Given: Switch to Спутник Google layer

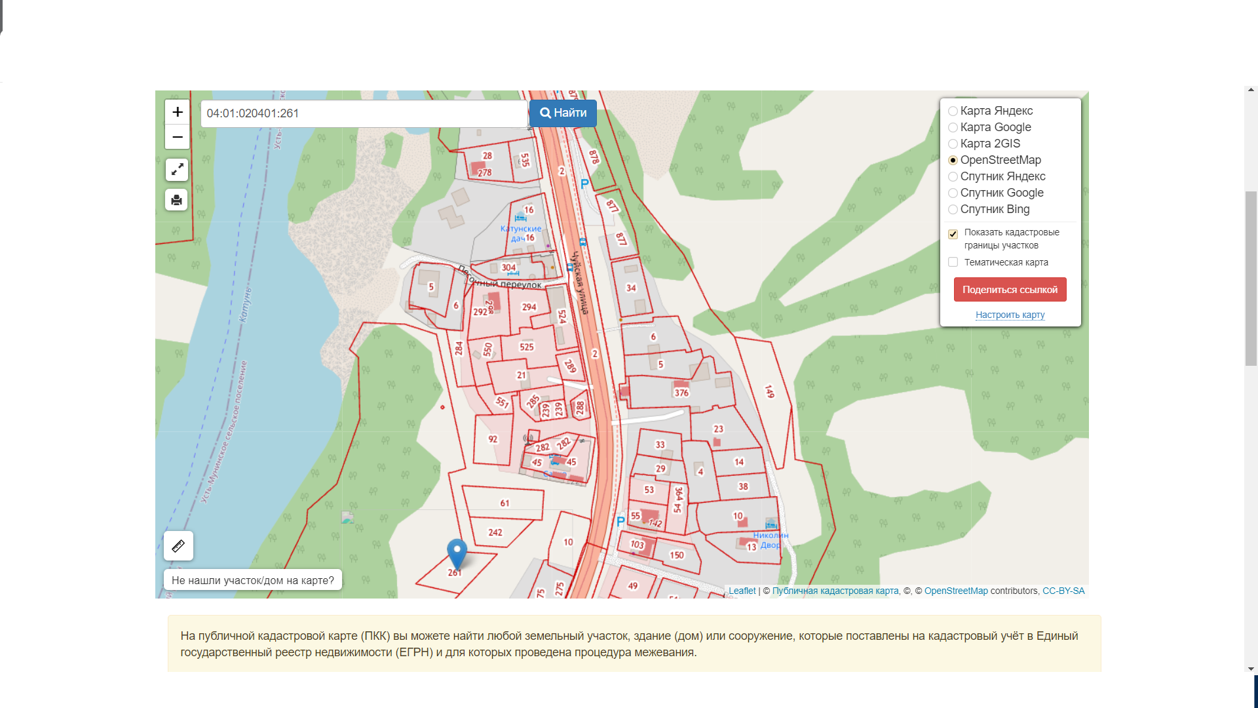Looking at the screenshot, I should click(953, 193).
